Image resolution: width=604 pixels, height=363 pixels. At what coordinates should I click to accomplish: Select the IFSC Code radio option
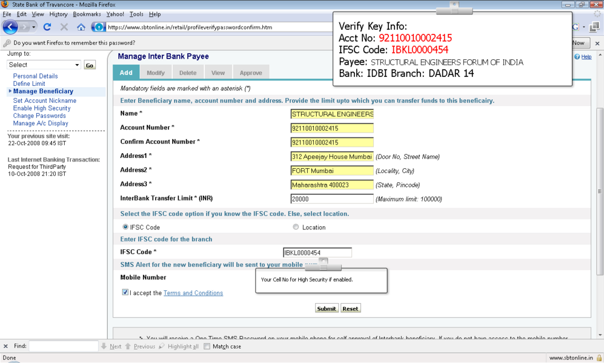(x=125, y=227)
